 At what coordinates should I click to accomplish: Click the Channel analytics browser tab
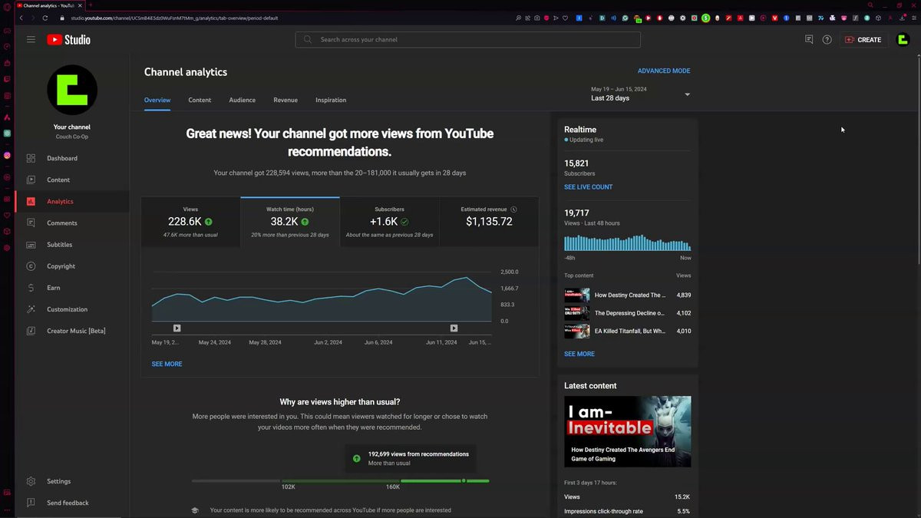click(51, 5)
